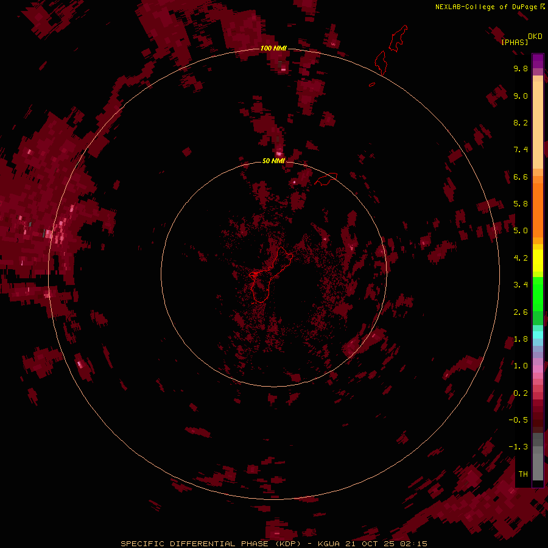Click the 6.6 legend value
Image resolution: width=548 pixels, height=548 pixels.
(x=521, y=177)
